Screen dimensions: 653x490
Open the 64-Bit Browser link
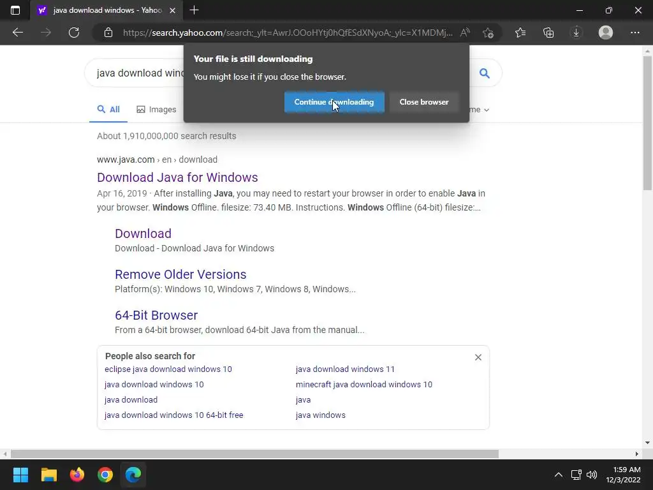(x=156, y=315)
